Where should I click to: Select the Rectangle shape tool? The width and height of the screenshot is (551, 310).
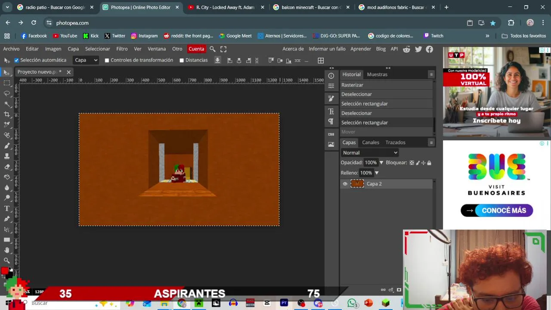click(7, 240)
